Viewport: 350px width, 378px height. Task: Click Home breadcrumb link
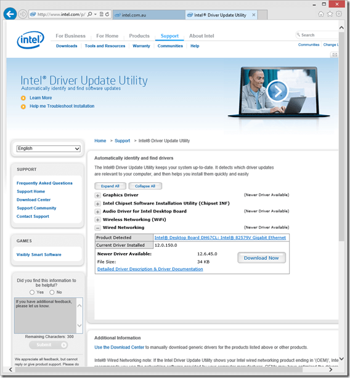point(100,141)
